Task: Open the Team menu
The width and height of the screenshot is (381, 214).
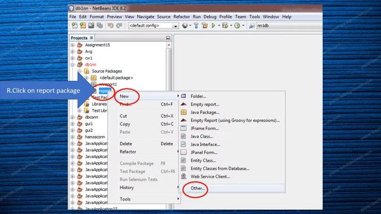Action: tap(241, 17)
